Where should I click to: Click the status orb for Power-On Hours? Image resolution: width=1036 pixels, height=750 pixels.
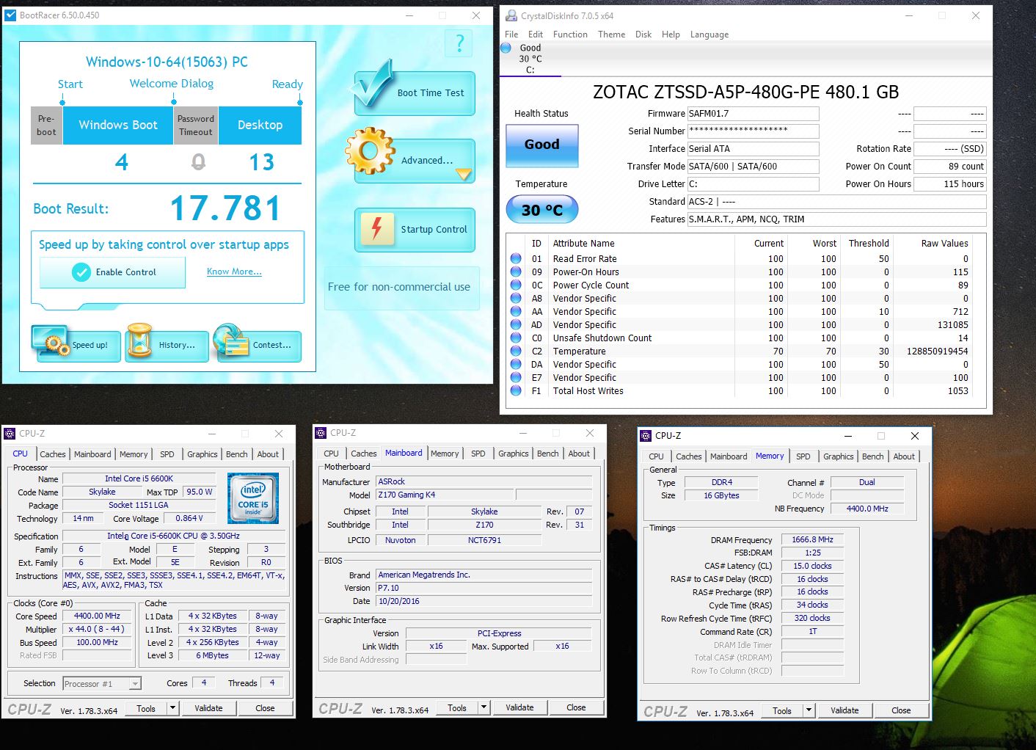(516, 272)
